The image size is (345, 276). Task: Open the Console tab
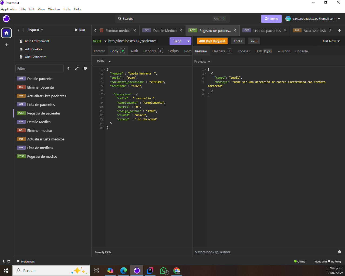click(301, 51)
